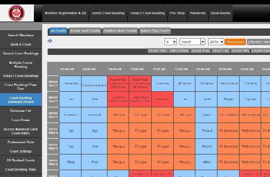Click the Tennis Canada maple leaf logo
This screenshot has height=177, width=270.
(17, 13)
